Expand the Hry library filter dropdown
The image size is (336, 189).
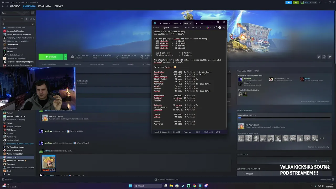(x=12, y=19)
